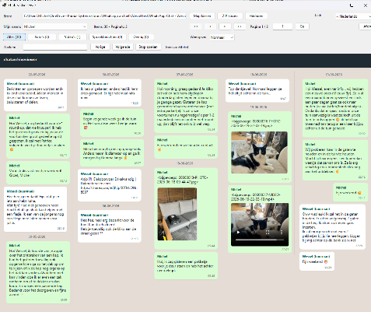Screen dimensions: 371x312
Task: Click the chatarchiveviewer header title
Action: click(20, 60)
